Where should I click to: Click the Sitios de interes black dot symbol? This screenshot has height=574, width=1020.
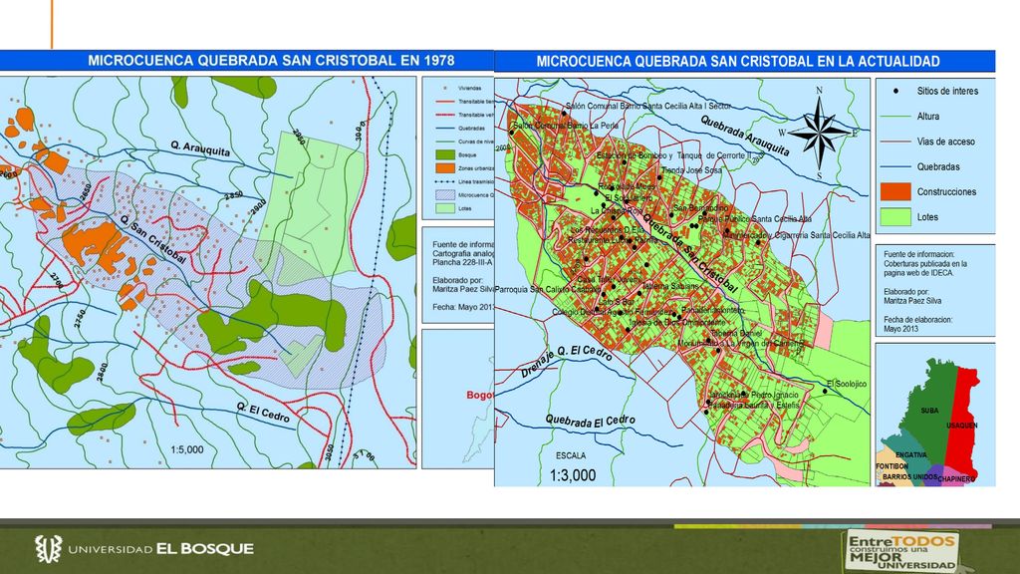(x=895, y=91)
